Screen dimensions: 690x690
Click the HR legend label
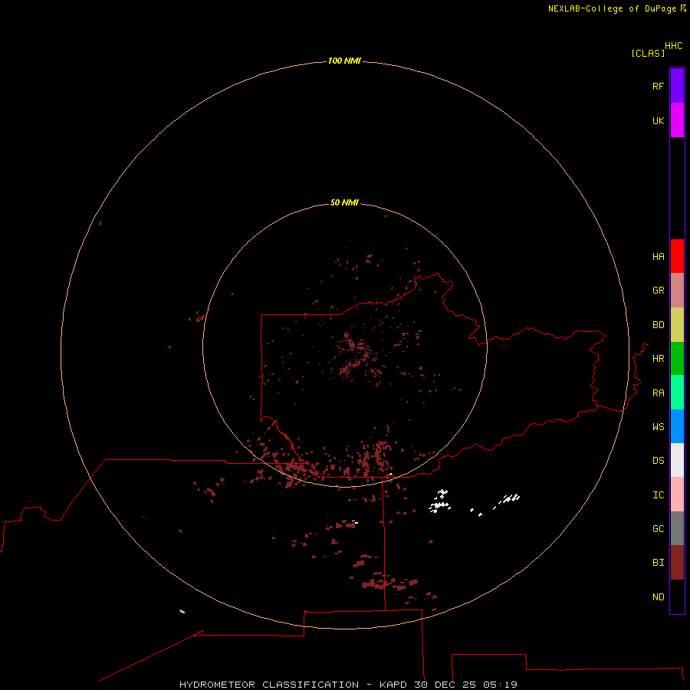[x=658, y=359]
